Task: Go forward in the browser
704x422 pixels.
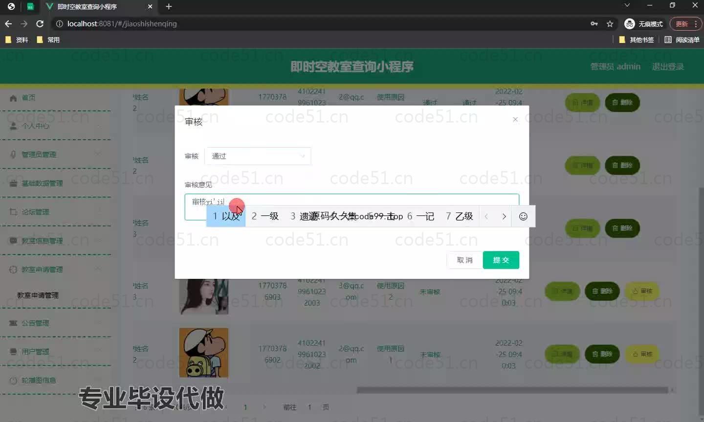Action: coord(24,23)
